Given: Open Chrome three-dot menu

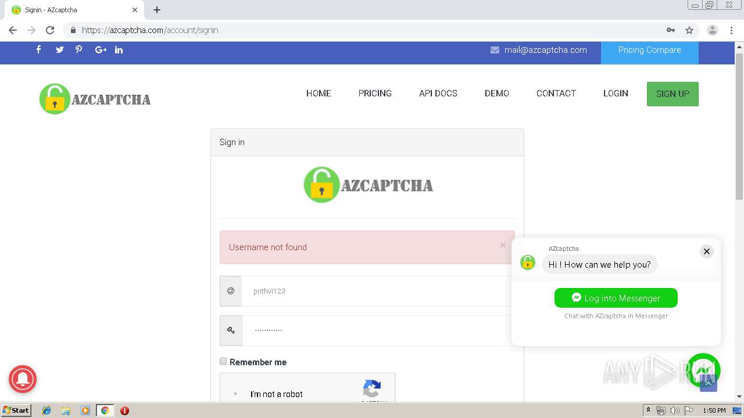Looking at the screenshot, I should [x=731, y=30].
